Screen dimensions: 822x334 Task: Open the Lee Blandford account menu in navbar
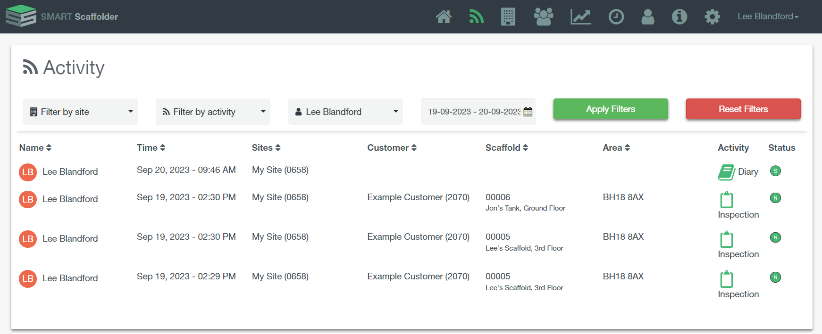tap(768, 16)
